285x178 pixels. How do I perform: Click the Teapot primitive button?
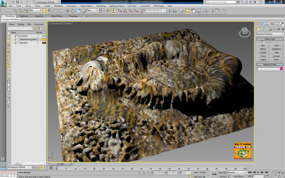(263, 60)
